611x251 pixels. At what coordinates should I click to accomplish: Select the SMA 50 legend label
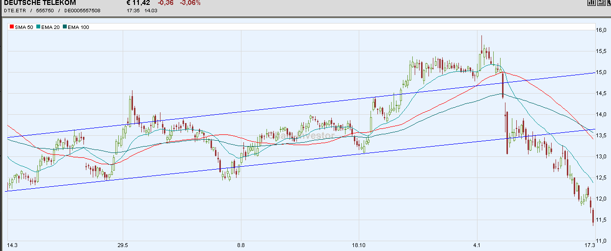coord(24,27)
